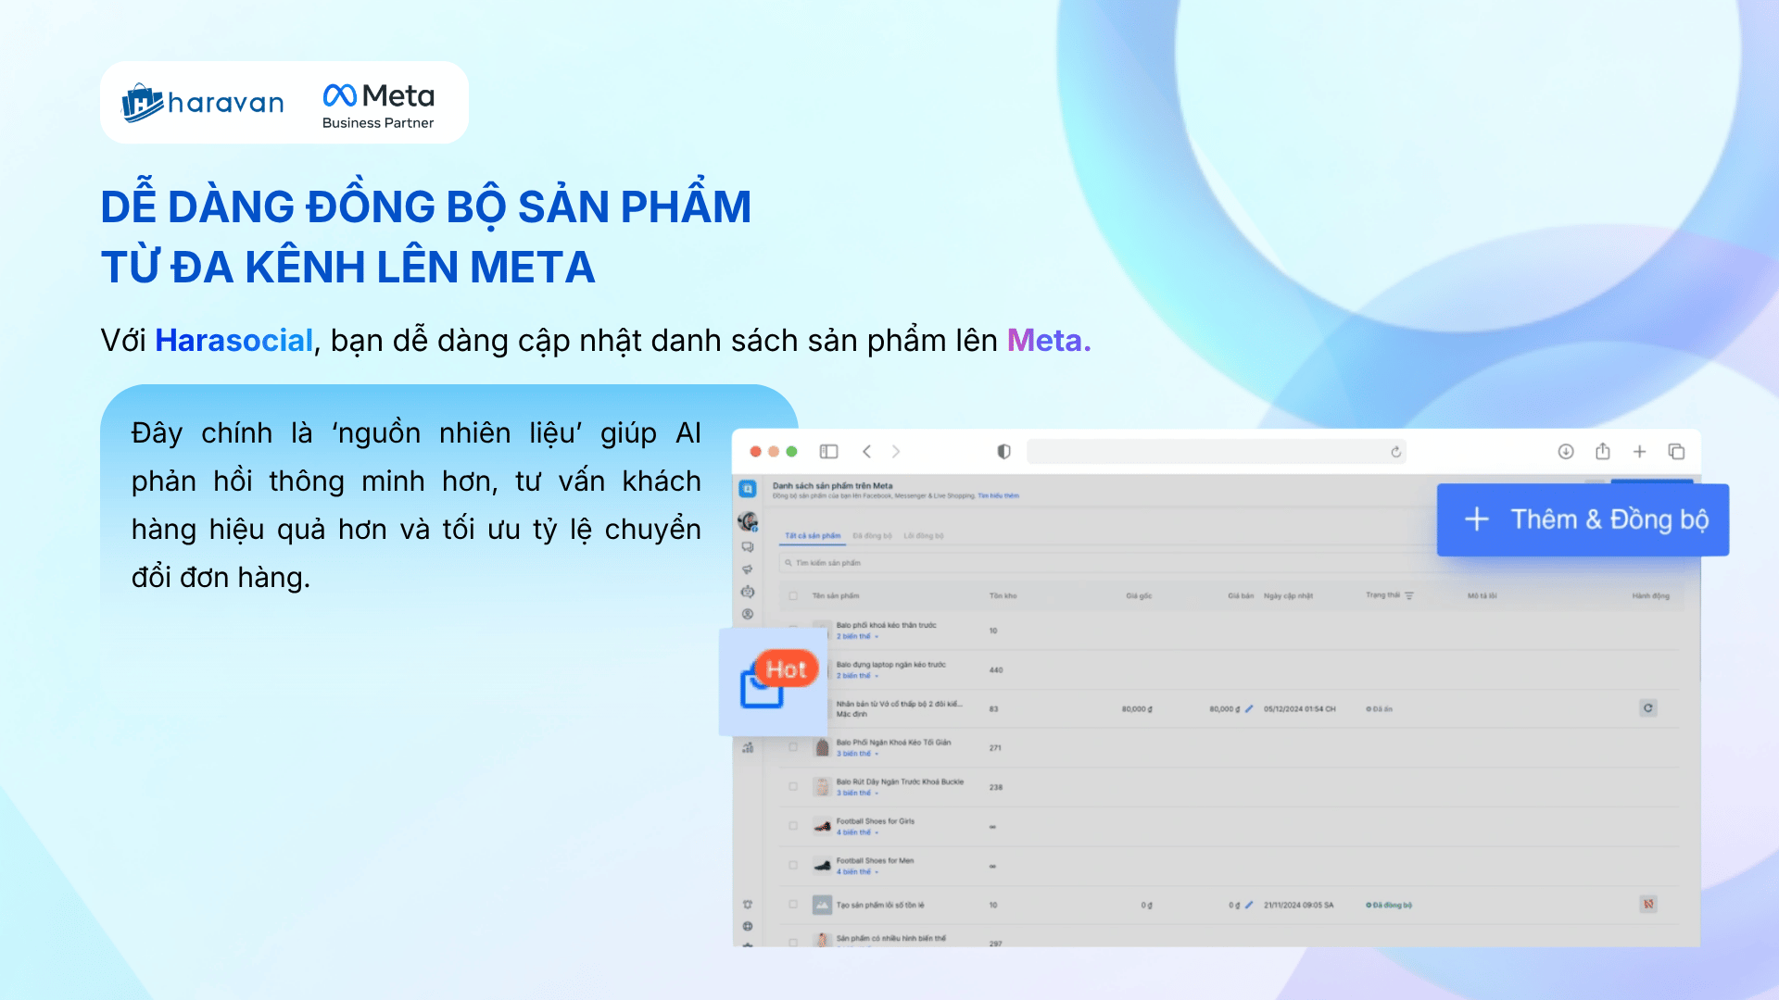Switch to Lỗi đồng bộ tab
This screenshot has width=1779, height=1000.
[924, 535]
